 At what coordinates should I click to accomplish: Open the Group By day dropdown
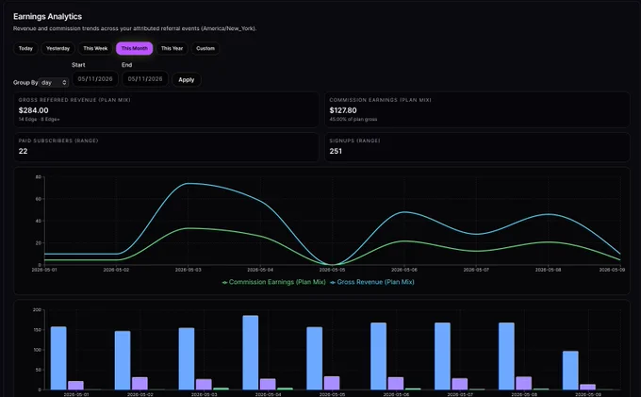click(x=54, y=83)
